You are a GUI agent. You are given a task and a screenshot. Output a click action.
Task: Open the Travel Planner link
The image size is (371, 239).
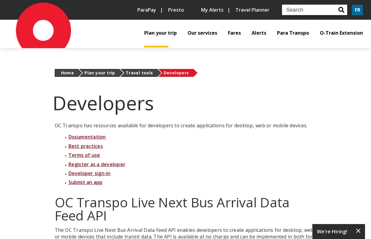pos(253,10)
